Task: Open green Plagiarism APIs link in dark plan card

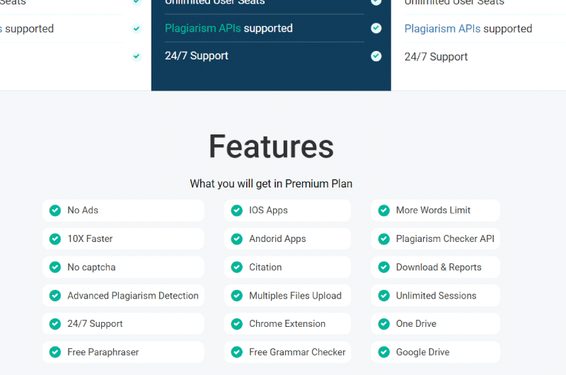Action: 203,28
